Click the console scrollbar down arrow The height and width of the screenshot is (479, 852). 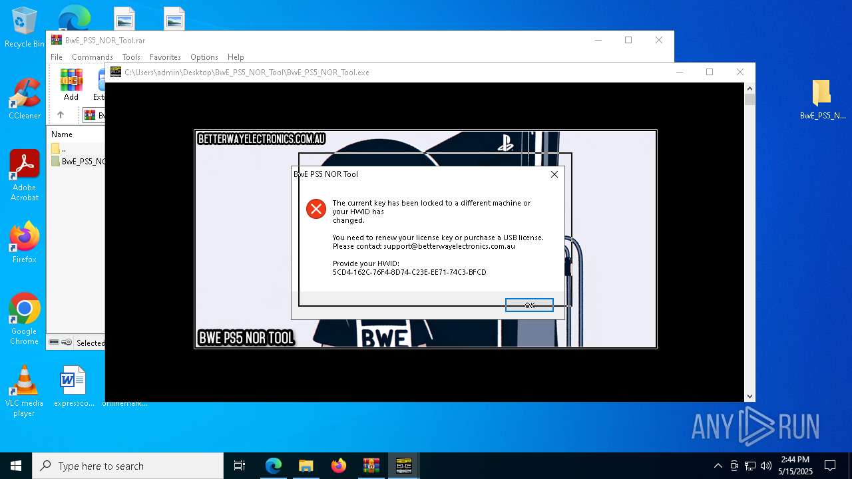[749, 396]
